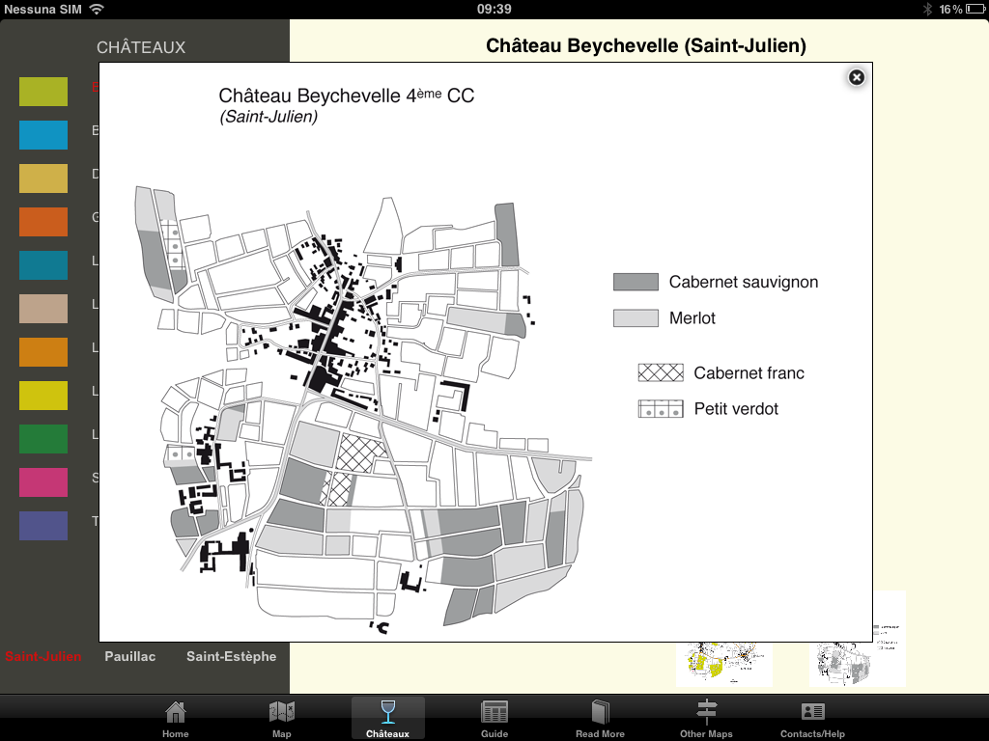989x741 pixels.
Task: Select the Saint-Julien region link
Action: pyautogui.click(x=43, y=657)
